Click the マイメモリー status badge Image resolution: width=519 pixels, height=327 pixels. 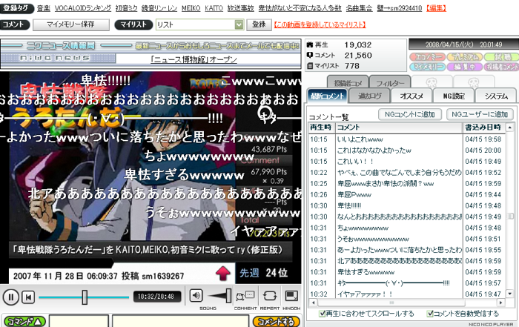click(x=428, y=67)
